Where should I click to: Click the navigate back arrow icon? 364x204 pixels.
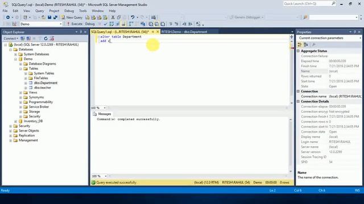[x=8, y=18]
